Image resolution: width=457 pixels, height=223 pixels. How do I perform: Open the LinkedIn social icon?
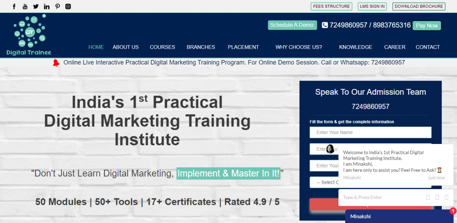[46, 6]
